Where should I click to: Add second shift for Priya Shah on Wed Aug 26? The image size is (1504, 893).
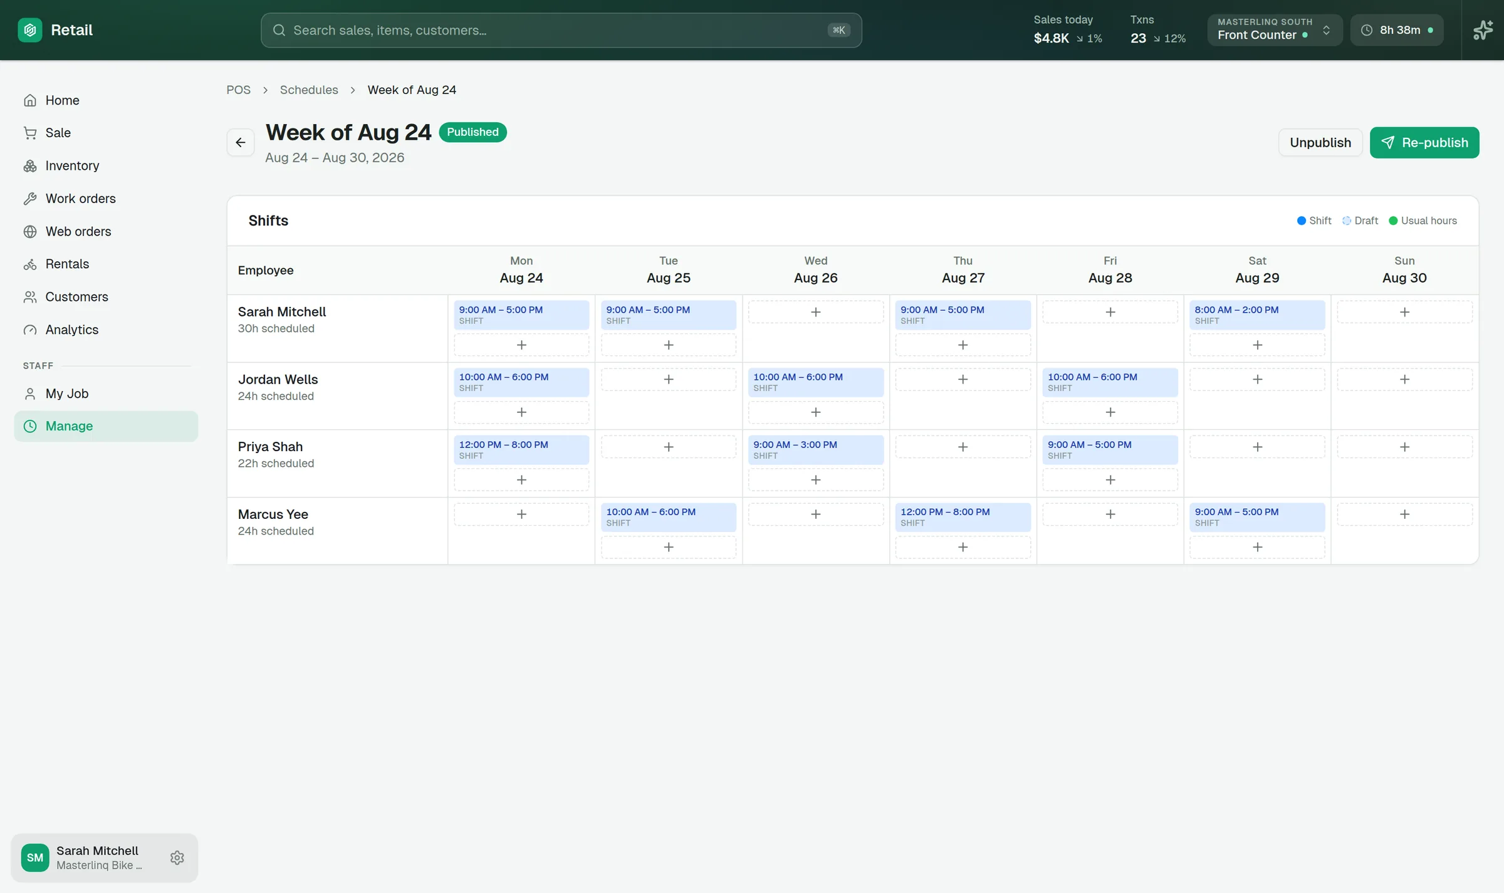(x=815, y=480)
